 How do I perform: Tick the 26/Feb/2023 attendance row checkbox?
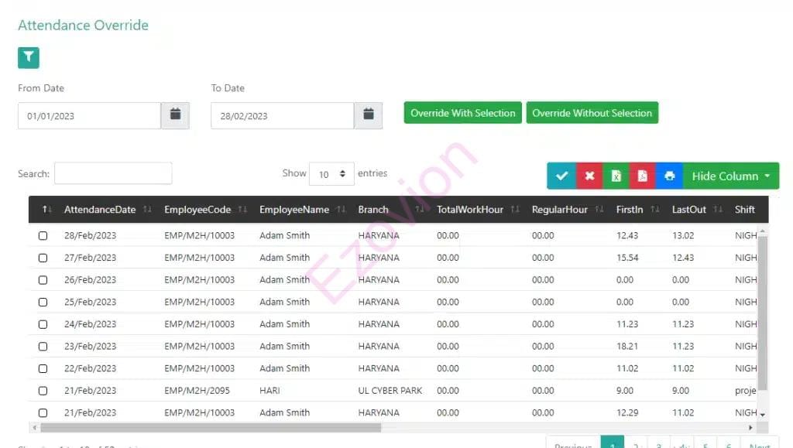coord(43,280)
